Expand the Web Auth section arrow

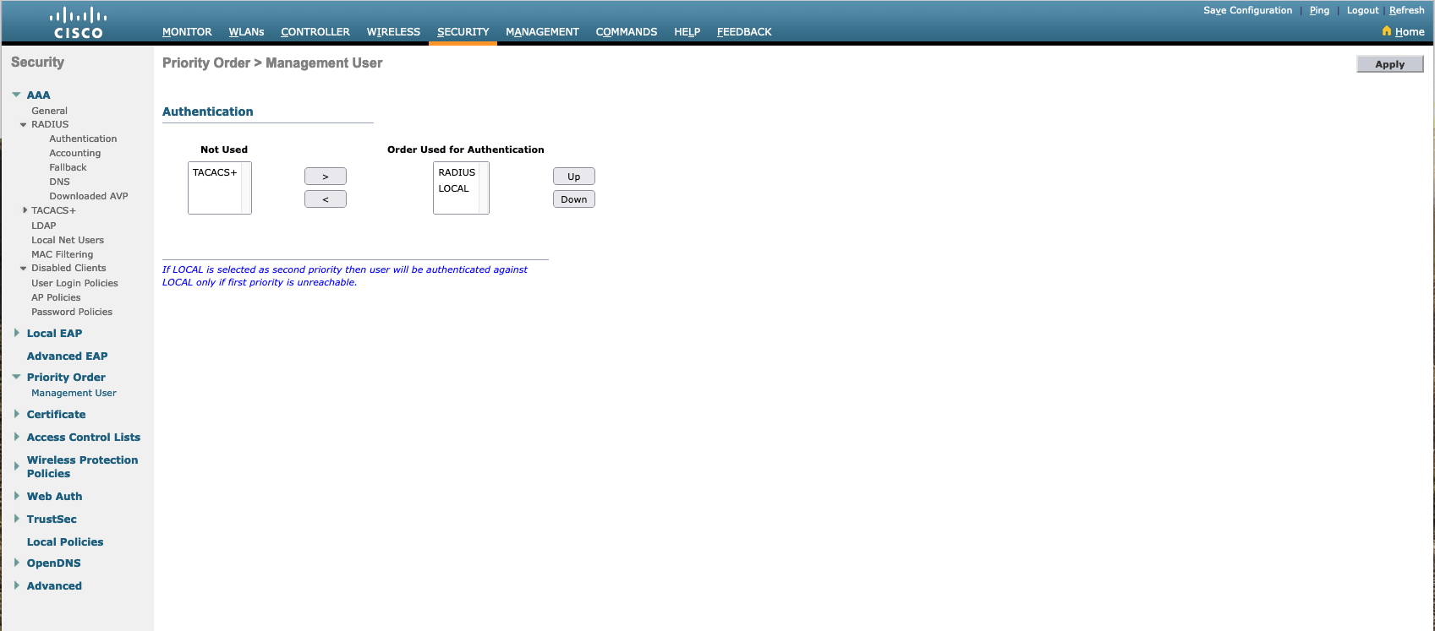click(16, 496)
